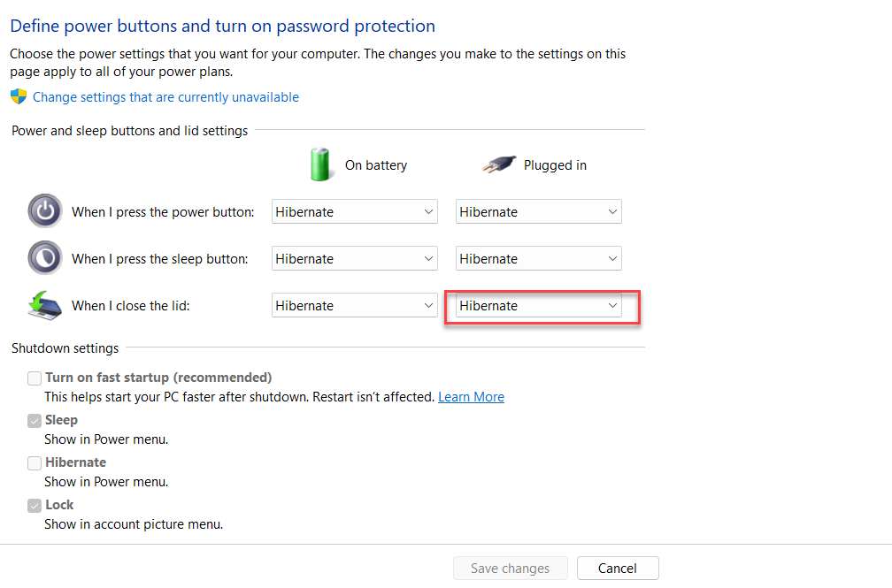Click the Shutdown settings heading
The width and height of the screenshot is (892, 588).
65,348
